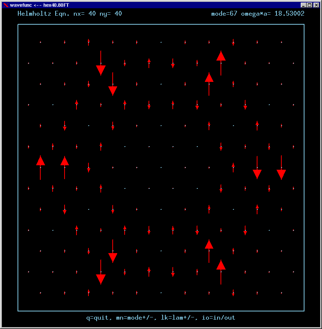This screenshot has height=329, width=322.
Task: Click the 'wavefunc <-- hex40.80FT' title bar text
Action: click(39, 5)
